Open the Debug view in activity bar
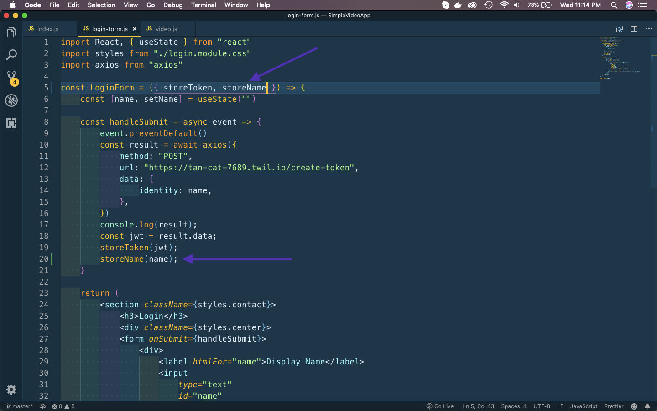 [11, 100]
